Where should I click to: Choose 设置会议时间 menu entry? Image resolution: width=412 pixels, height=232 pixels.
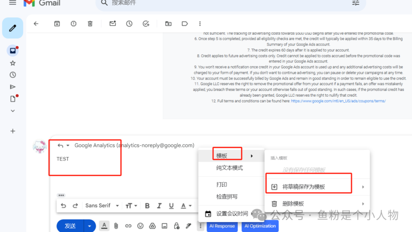coord(232,213)
